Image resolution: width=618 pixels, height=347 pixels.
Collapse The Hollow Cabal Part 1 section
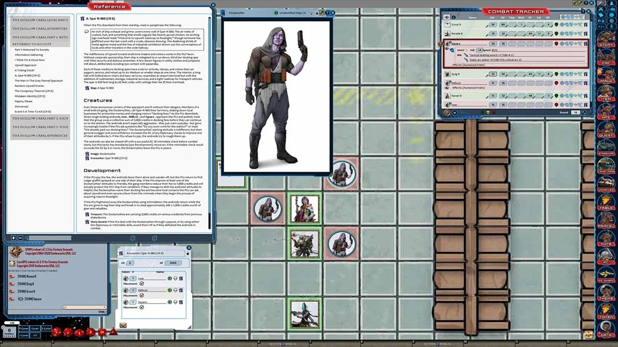[x=40, y=38]
